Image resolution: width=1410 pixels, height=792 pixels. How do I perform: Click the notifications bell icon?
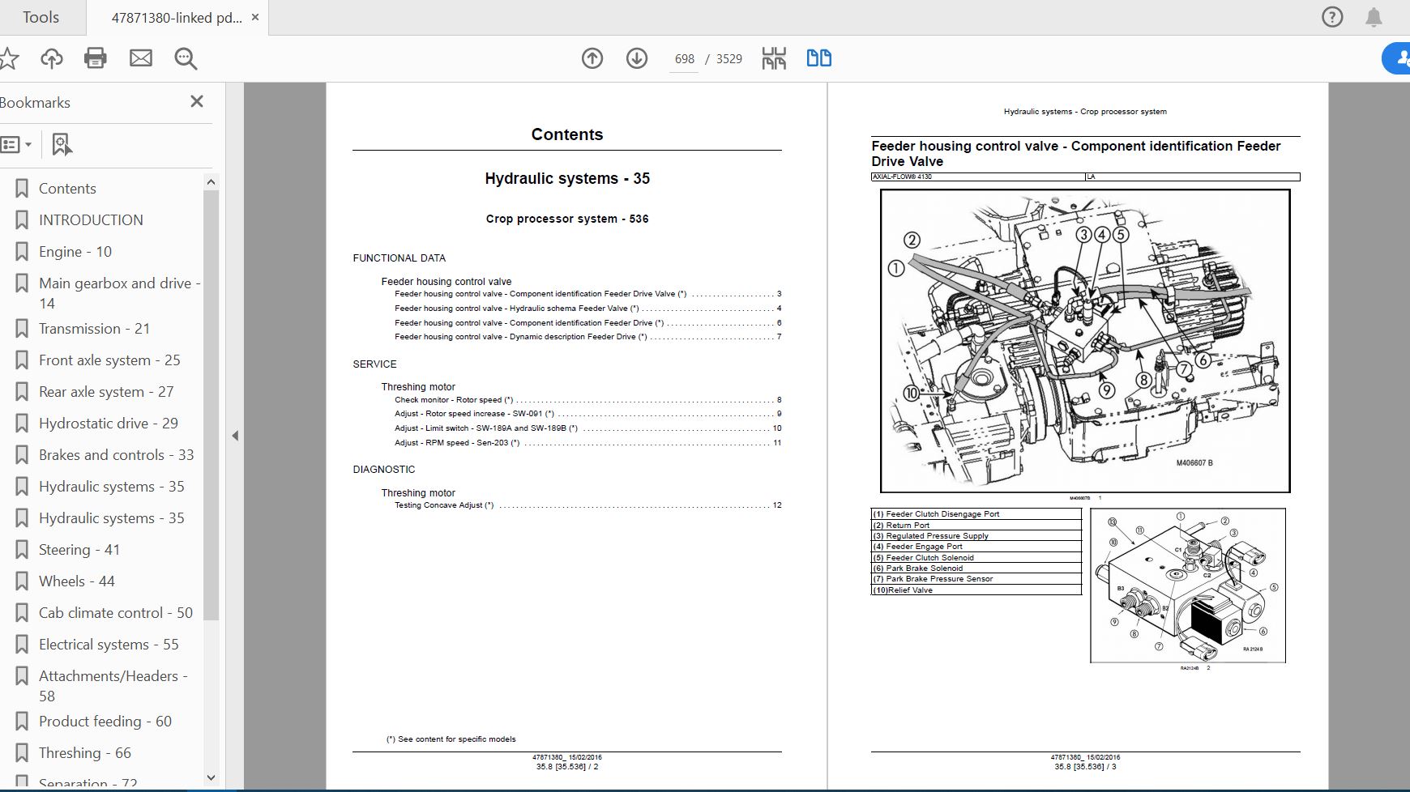tap(1373, 16)
